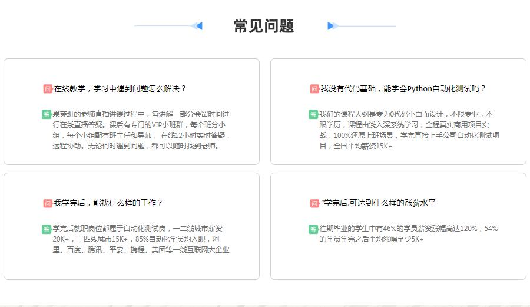Click the green 答 icon beside 学完后就职岗位 answer
This screenshot has height=307, width=530.
[x=47, y=229]
